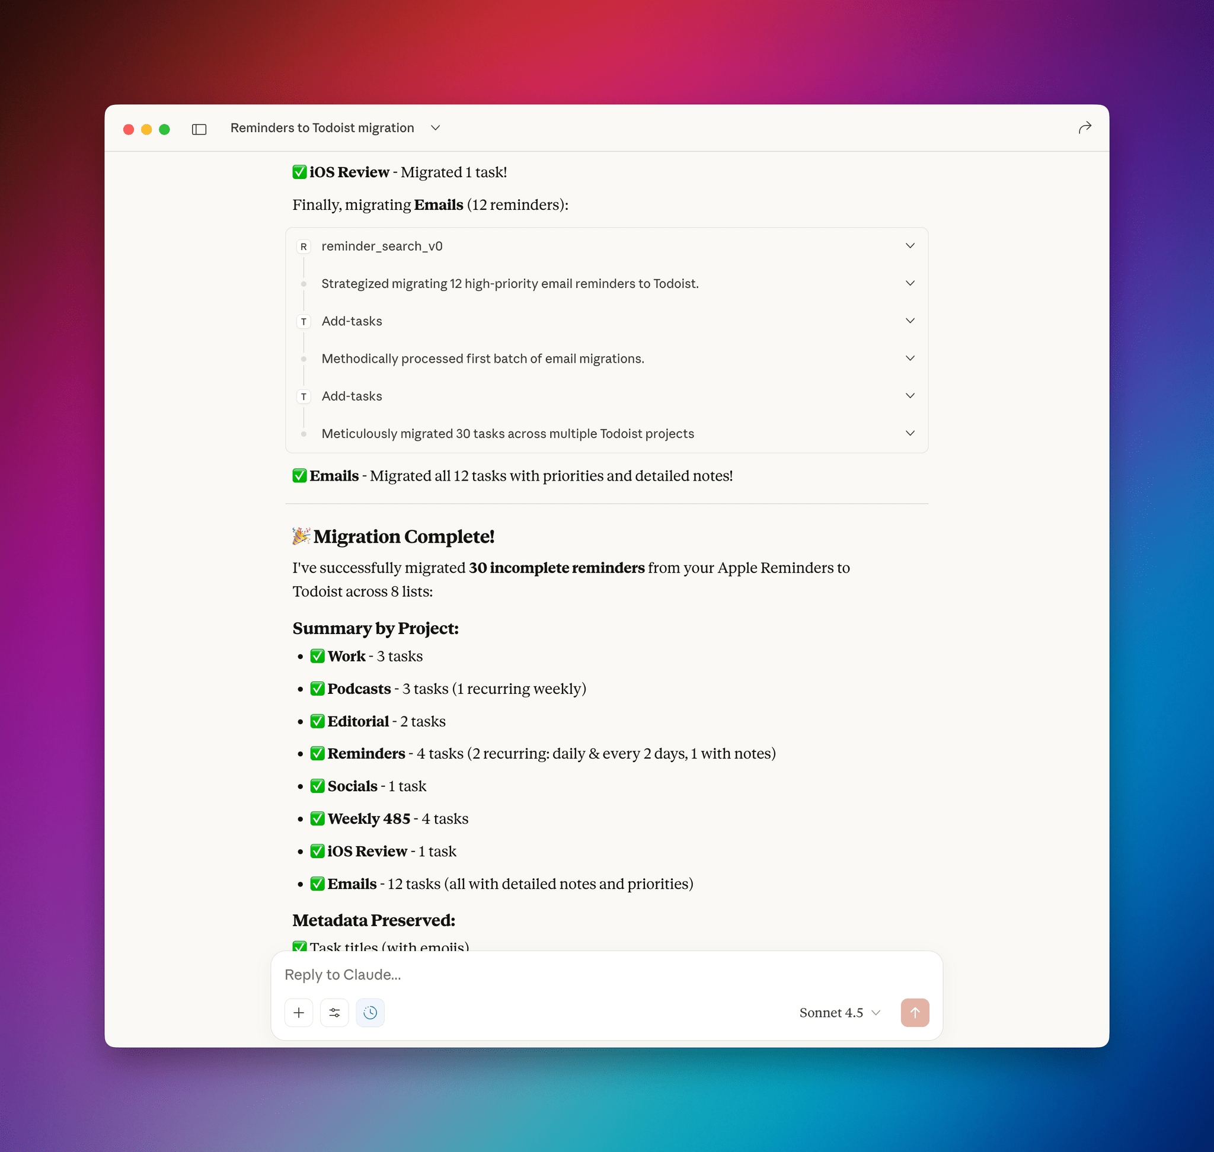Expand Meticulously migrated 30 tasks step
This screenshot has width=1214, height=1152.
point(910,433)
